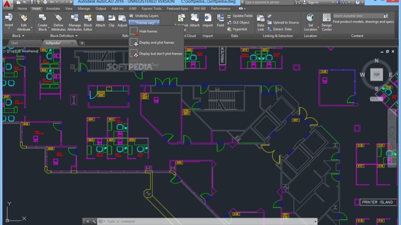Viewport: 401px width, 225px height.
Task: Click the Set Location globe
Action: point(310,18)
